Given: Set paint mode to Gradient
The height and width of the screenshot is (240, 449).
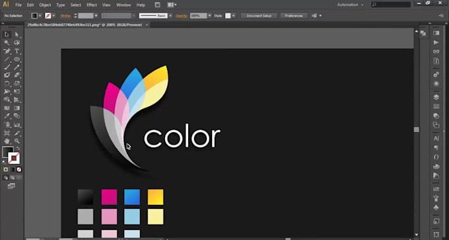Looking at the screenshot, I should click(x=13, y=169).
